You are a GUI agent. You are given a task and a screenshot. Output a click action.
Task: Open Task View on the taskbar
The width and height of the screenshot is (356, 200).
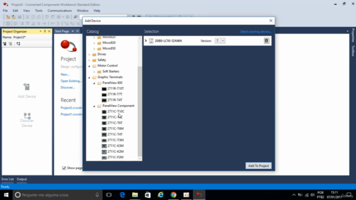click(109, 195)
